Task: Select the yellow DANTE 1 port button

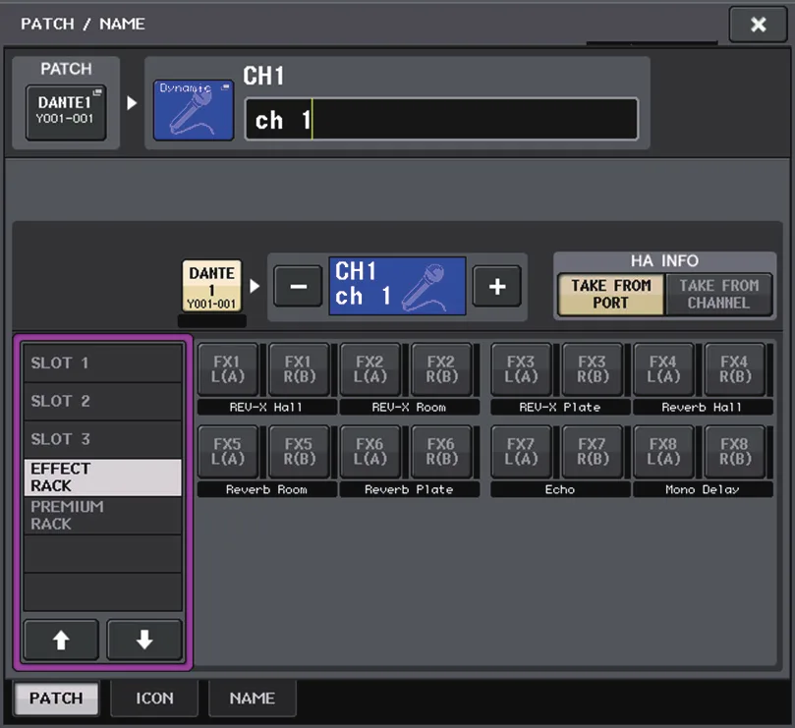Action: pyautogui.click(x=212, y=286)
